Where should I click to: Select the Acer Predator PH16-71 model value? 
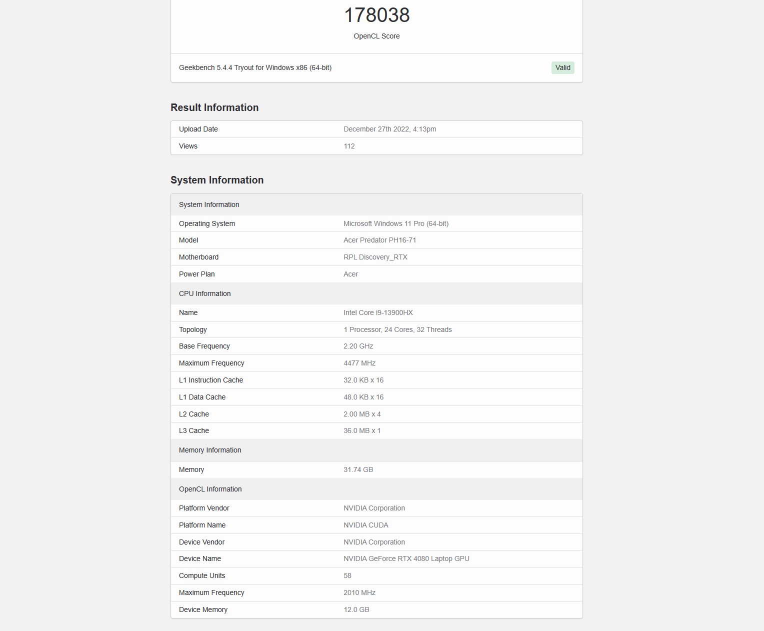pos(380,240)
